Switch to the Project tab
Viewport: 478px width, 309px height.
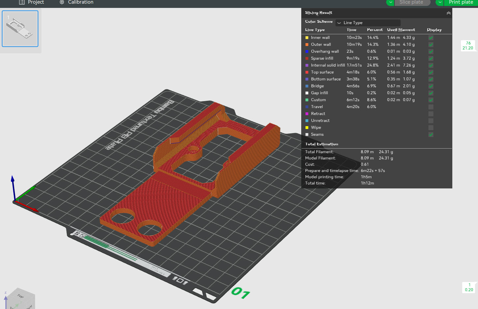click(x=36, y=2)
